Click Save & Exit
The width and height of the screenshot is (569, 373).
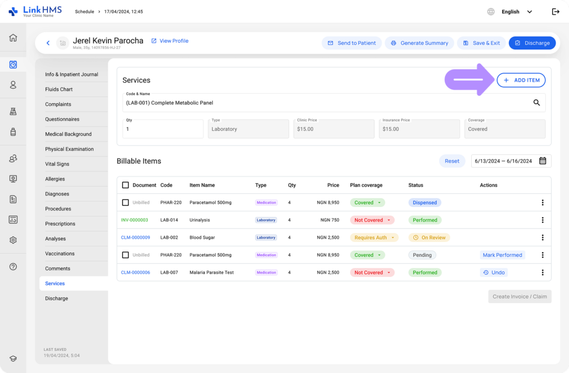[481, 43]
